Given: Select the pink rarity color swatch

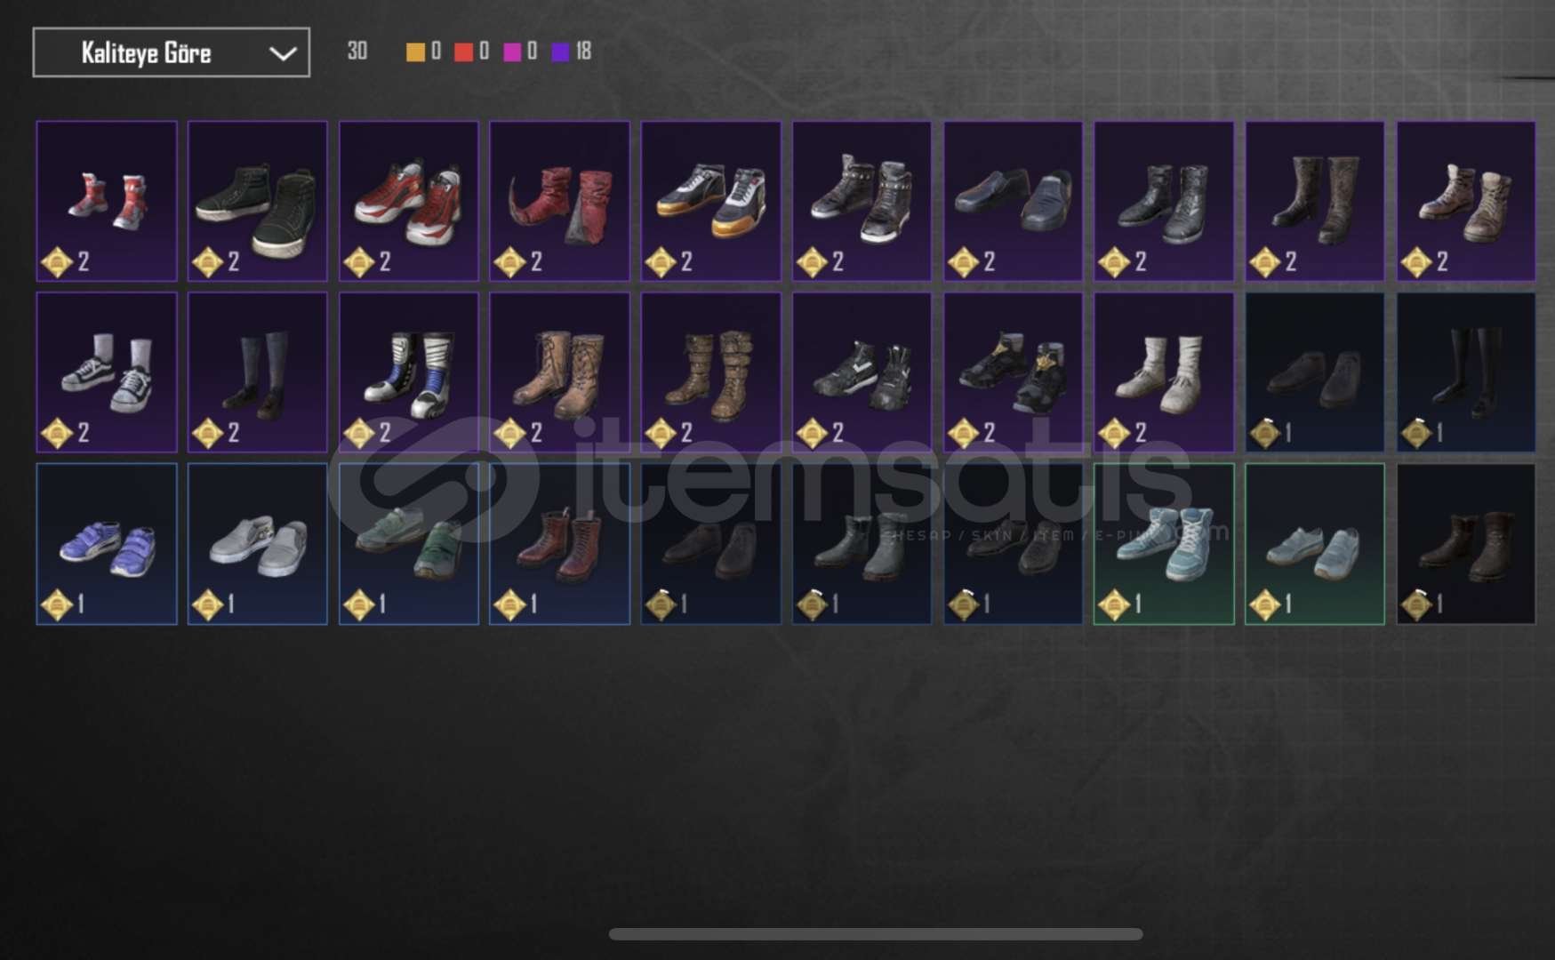Looking at the screenshot, I should click(512, 52).
